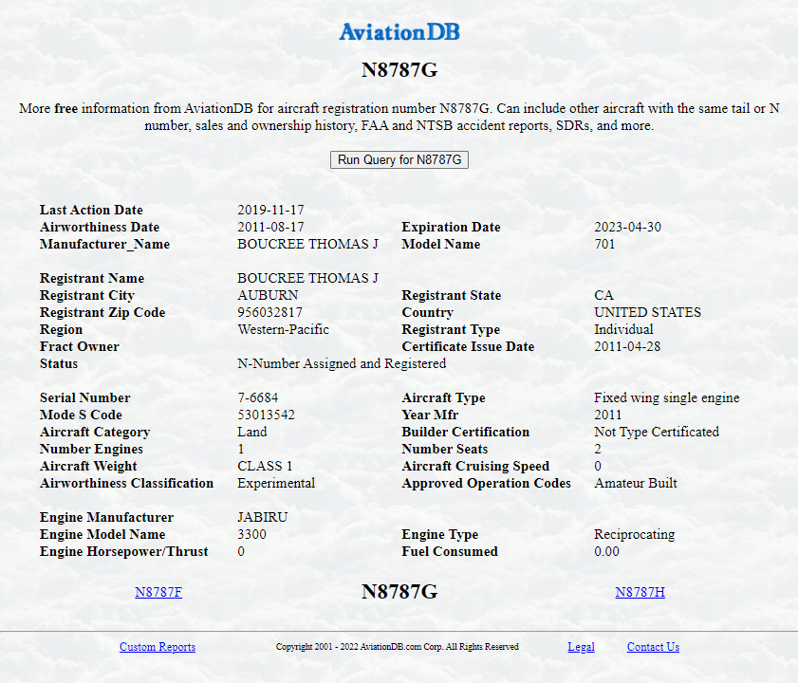798x683 pixels.
Task: Select the Aircraft Type value Fixed wing single engine
Action: (x=667, y=397)
